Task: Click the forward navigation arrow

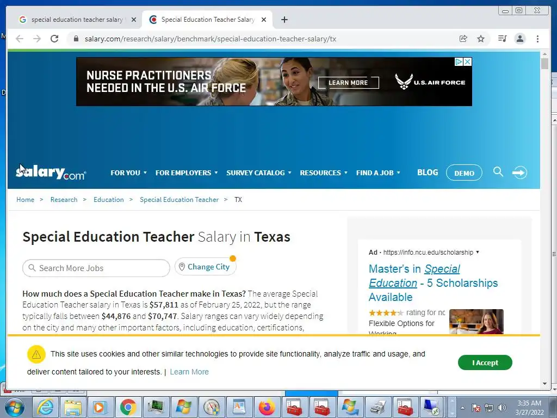Action: coord(37,39)
